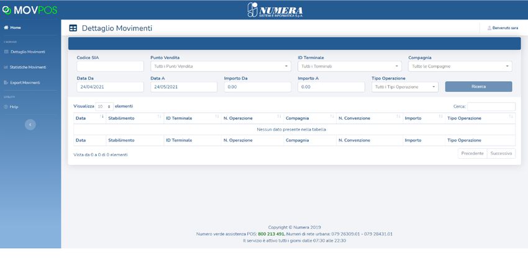Click the user icon beside Benvenuto sara
Image resolution: width=528 pixels, height=258 pixels.
pyautogui.click(x=489, y=28)
